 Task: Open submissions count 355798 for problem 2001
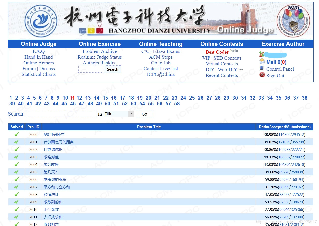click(298, 142)
